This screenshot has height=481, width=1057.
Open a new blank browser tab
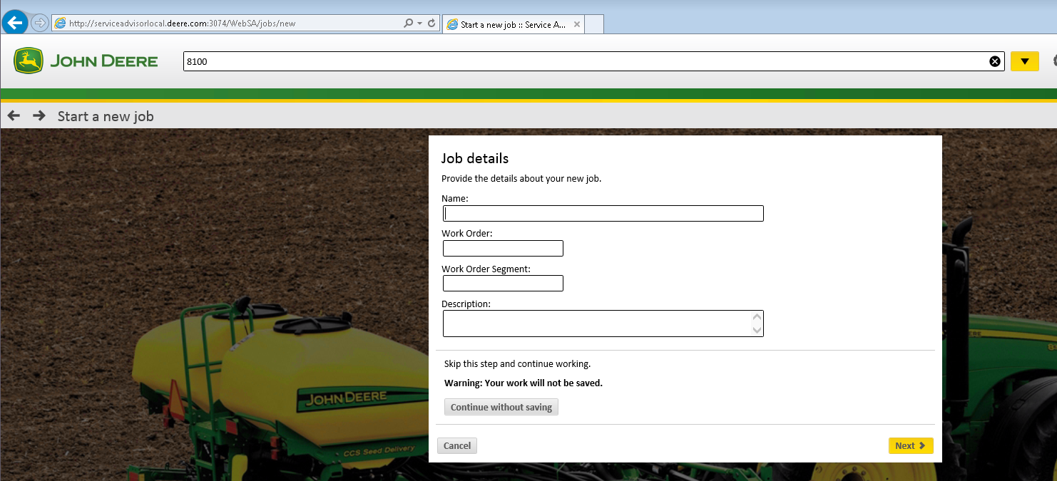coord(594,24)
